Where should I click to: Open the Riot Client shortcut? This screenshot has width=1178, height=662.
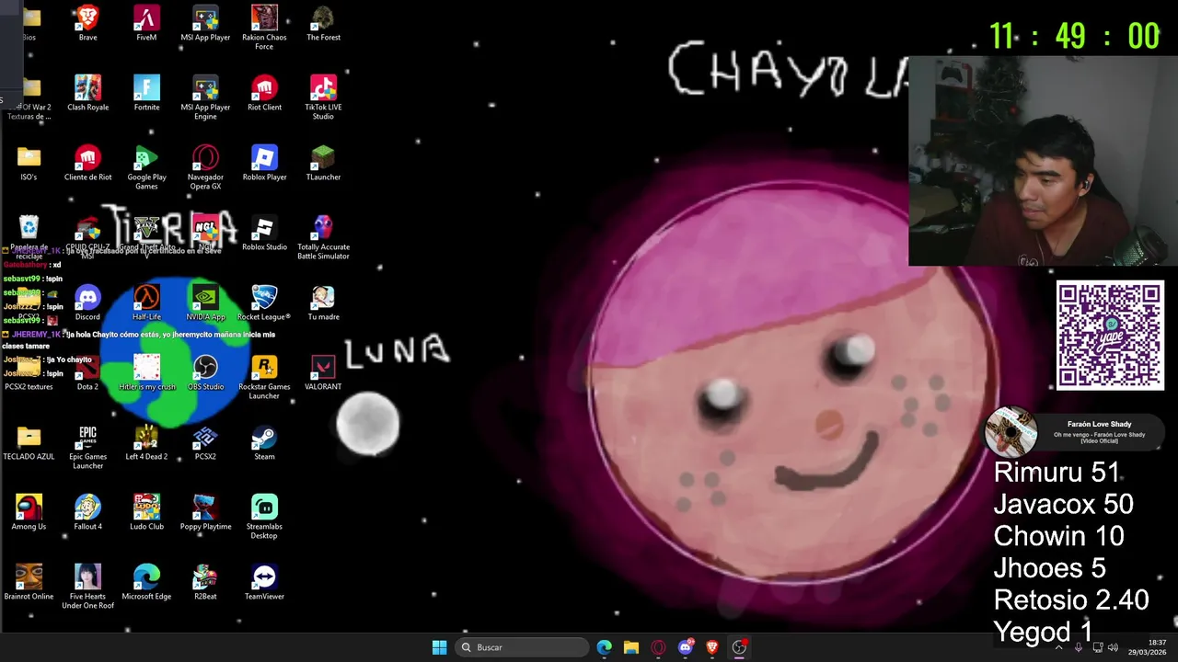264,93
